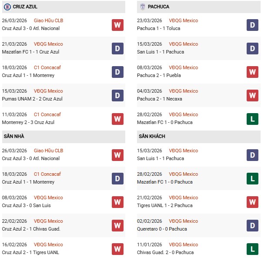Open the PACHUCA team heading
The height and width of the screenshot is (258, 261).
tap(158, 7)
